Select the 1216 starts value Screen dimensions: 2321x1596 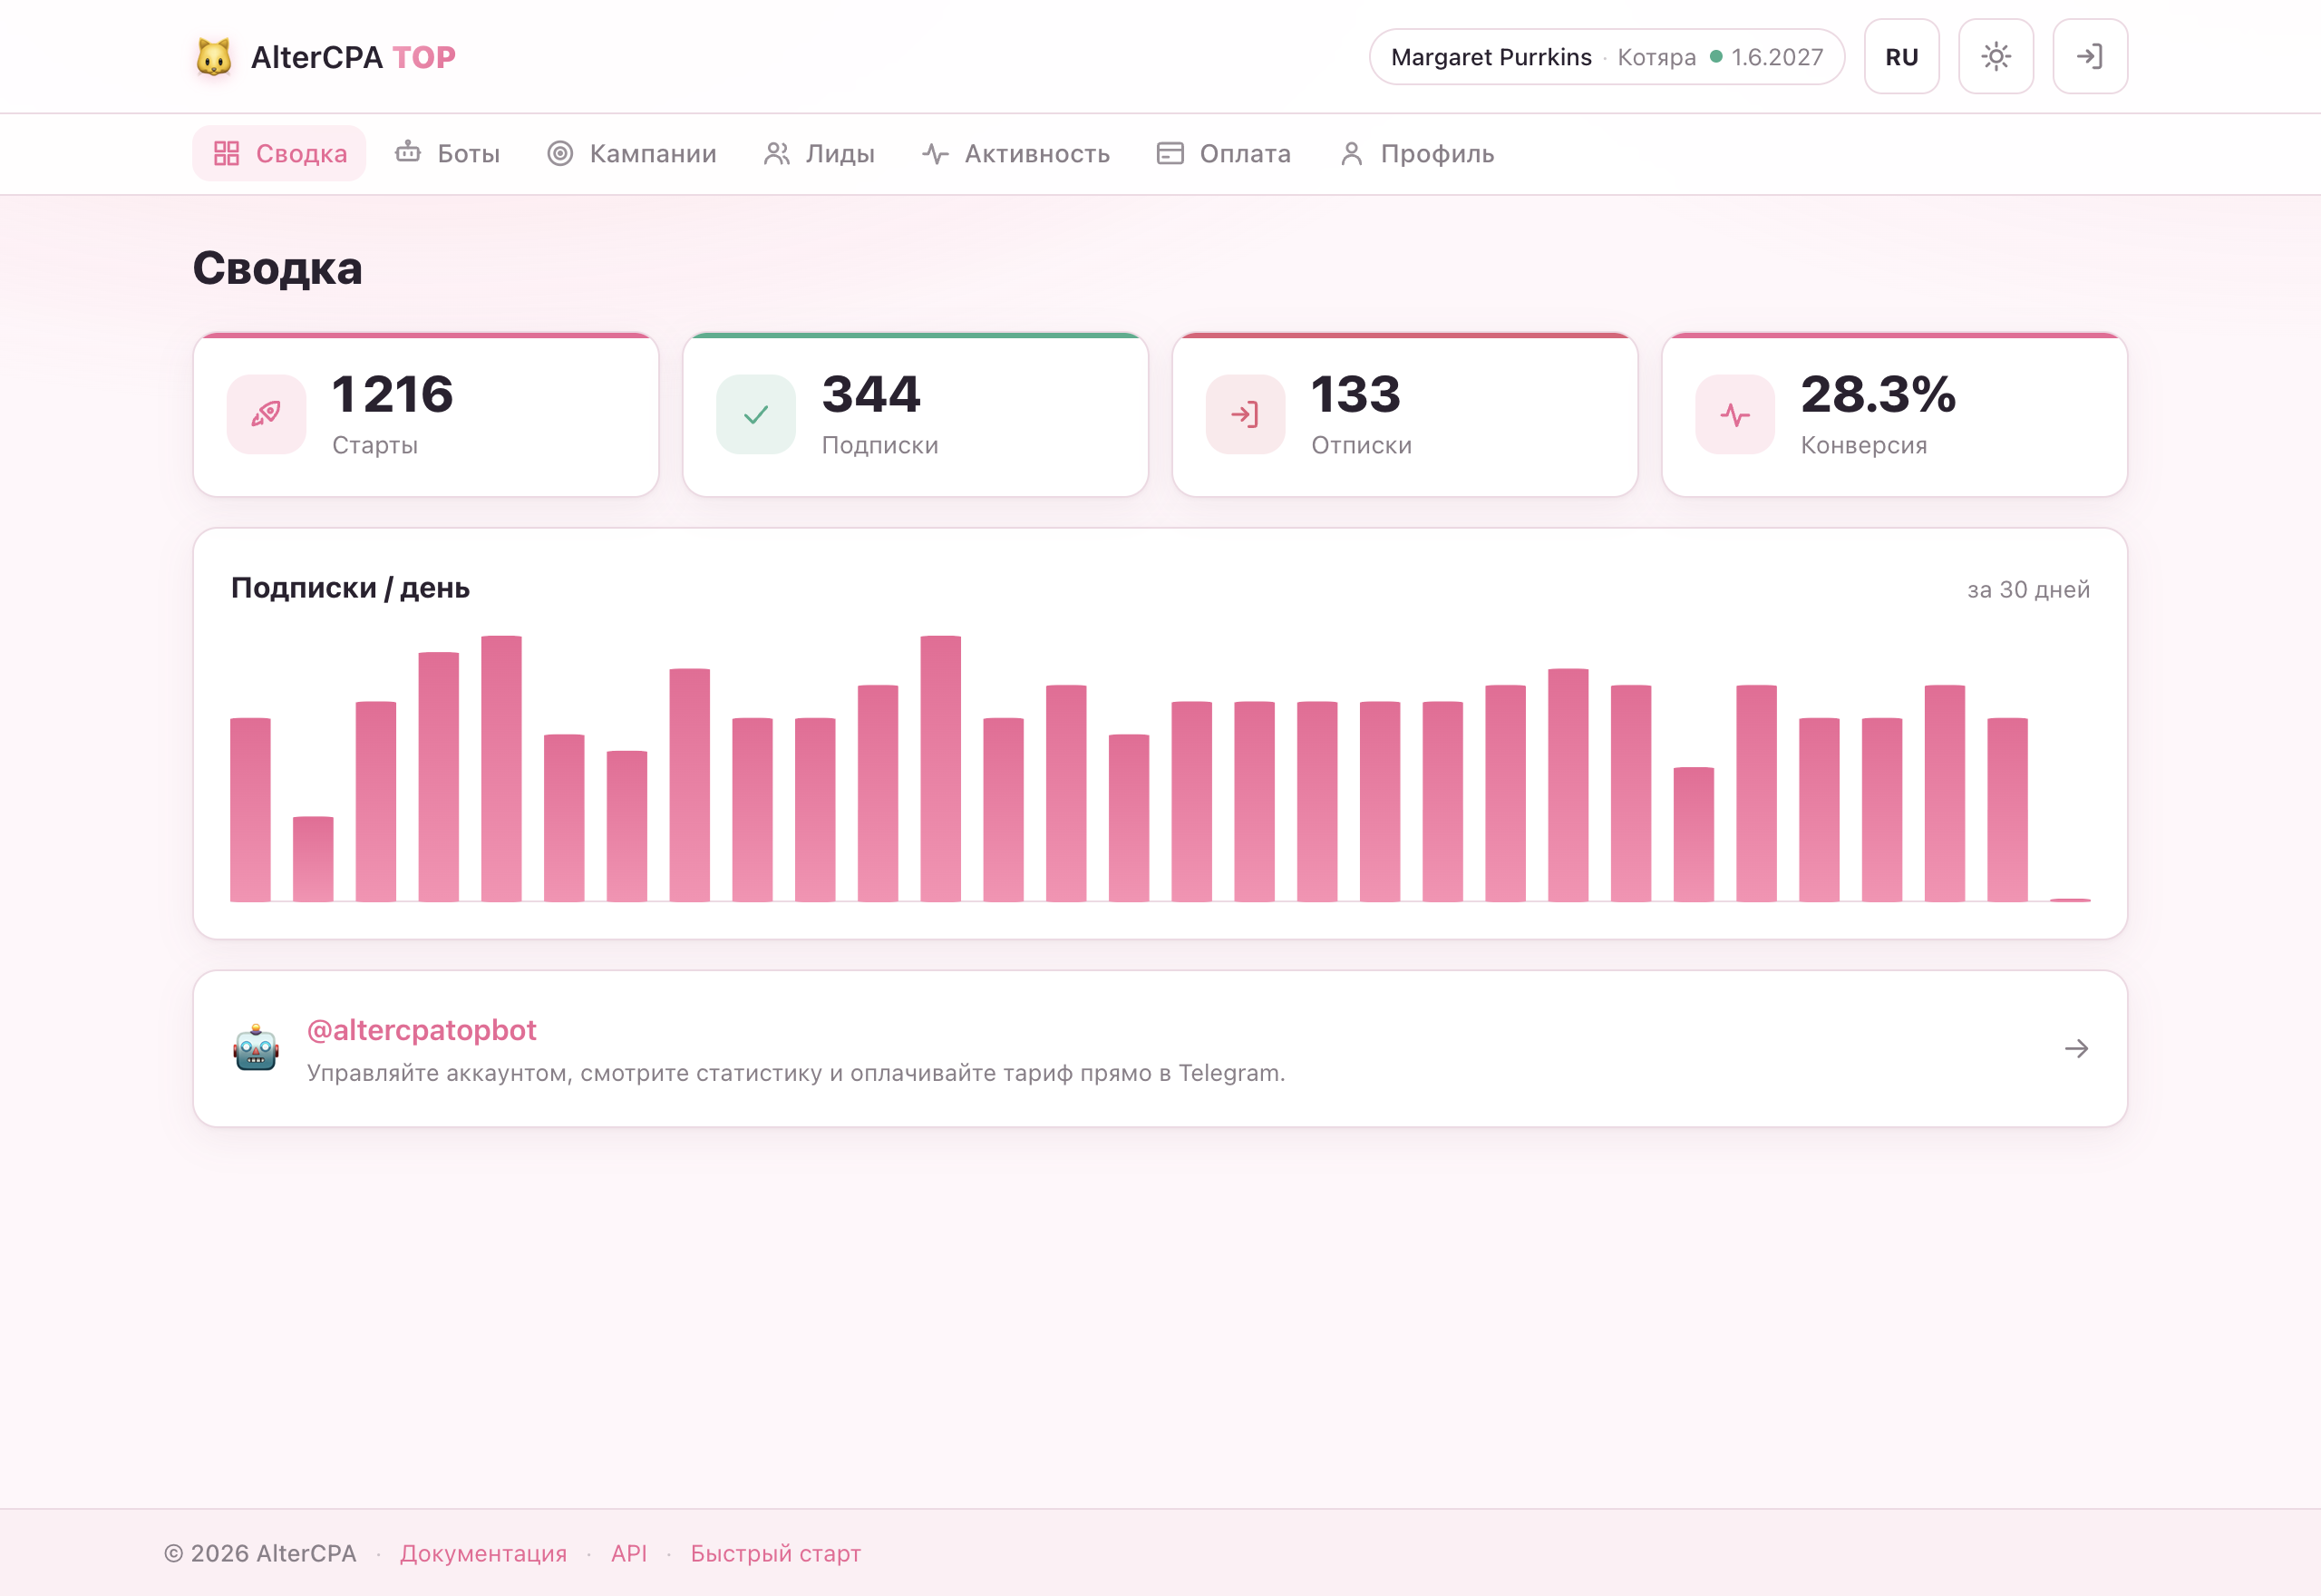click(x=392, y=394)
